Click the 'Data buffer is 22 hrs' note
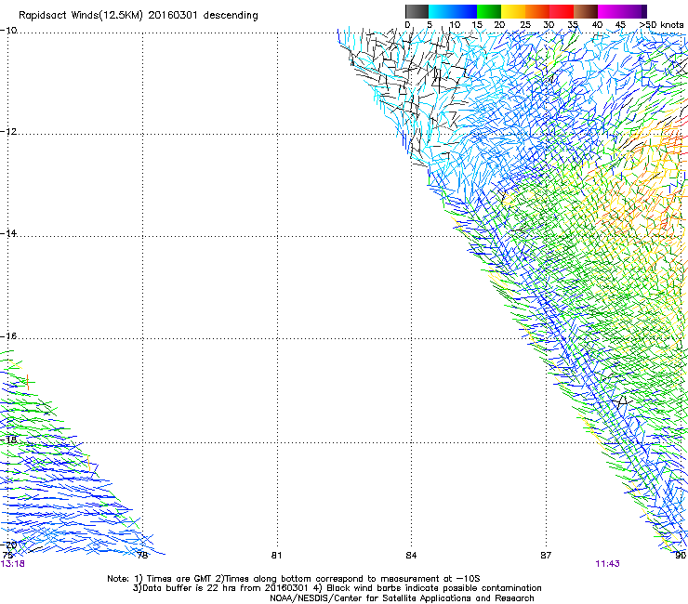Image resolution: width=688 pixels, height=604 pixels. [x=337, y=588]
